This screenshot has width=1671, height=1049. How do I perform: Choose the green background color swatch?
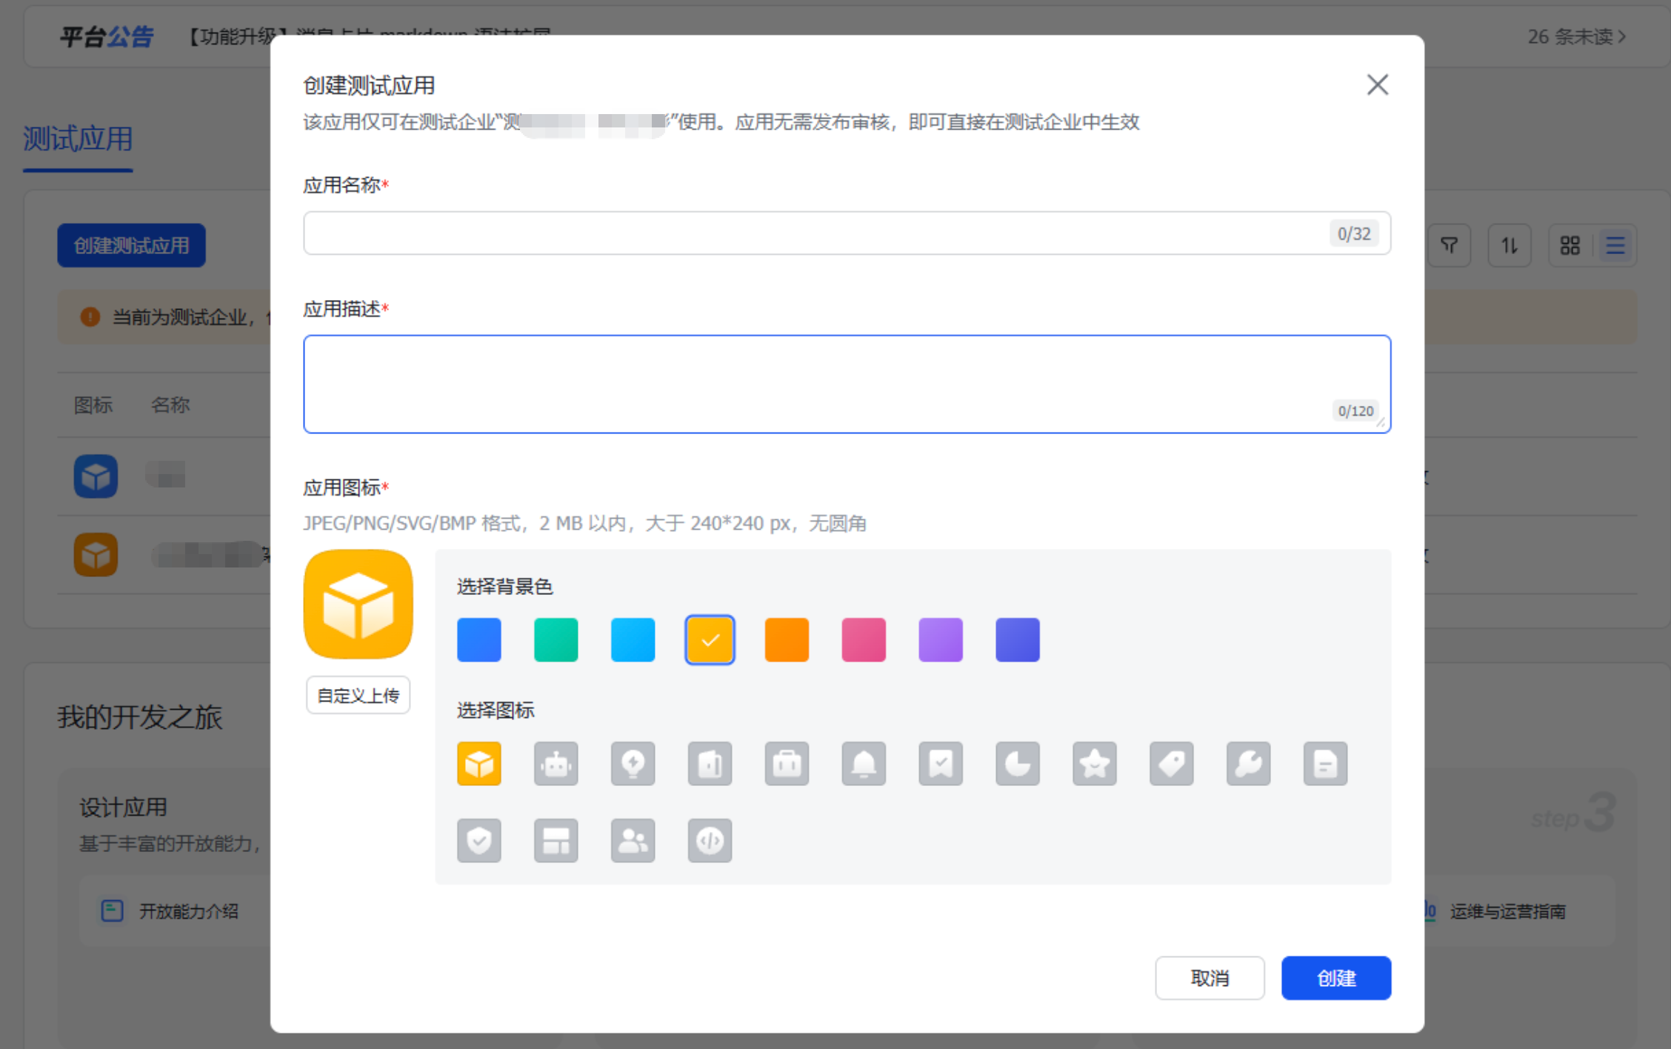[x=556, y=639]
